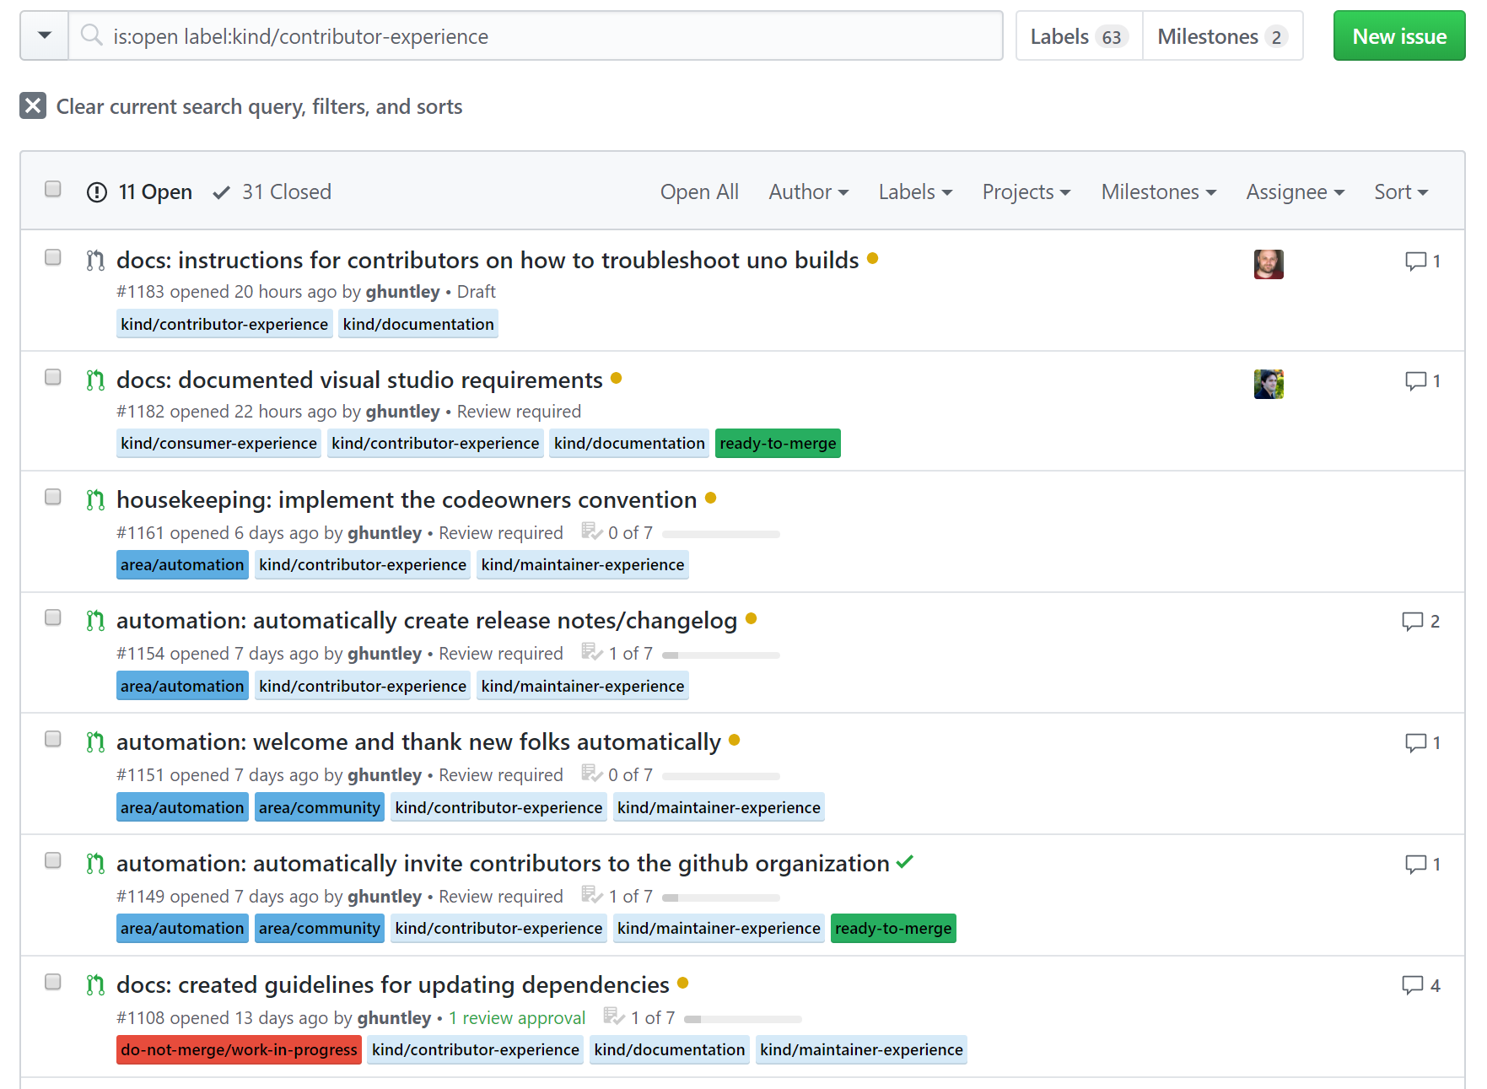Click the magnifier icon in the search bar

pos(90,35)
